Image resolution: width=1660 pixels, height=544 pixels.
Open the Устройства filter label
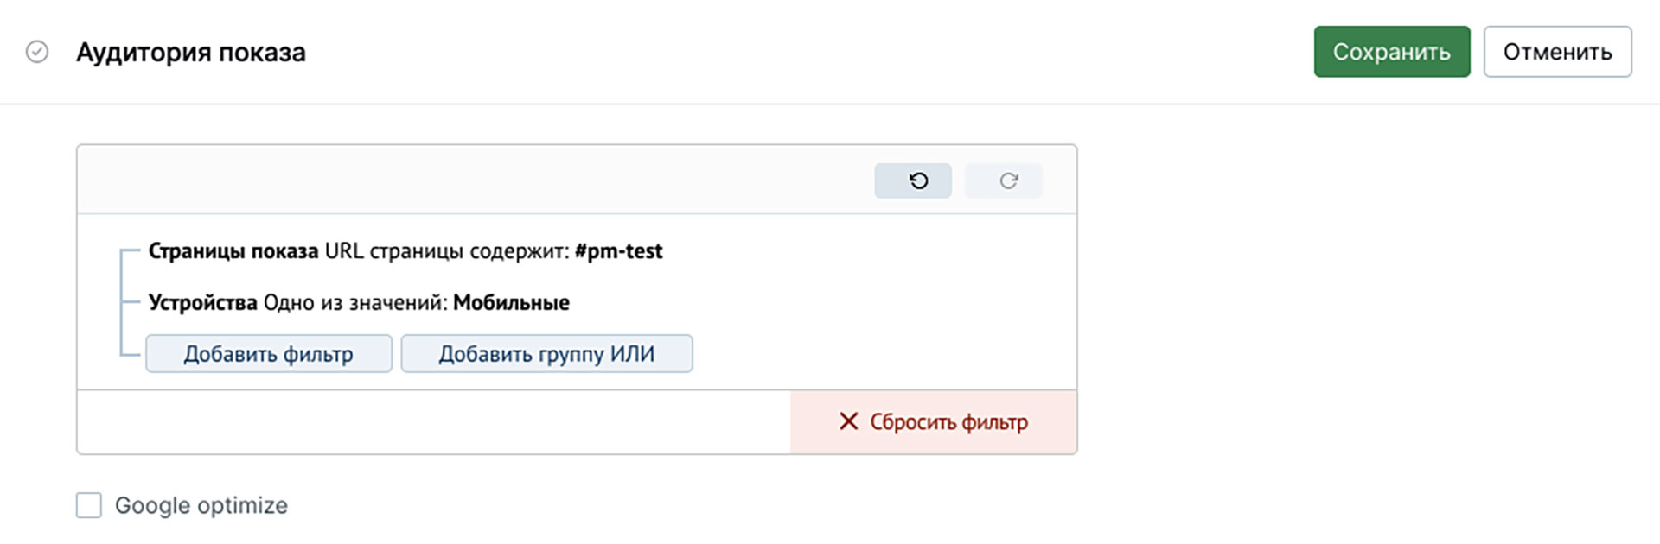pos(203,303)
